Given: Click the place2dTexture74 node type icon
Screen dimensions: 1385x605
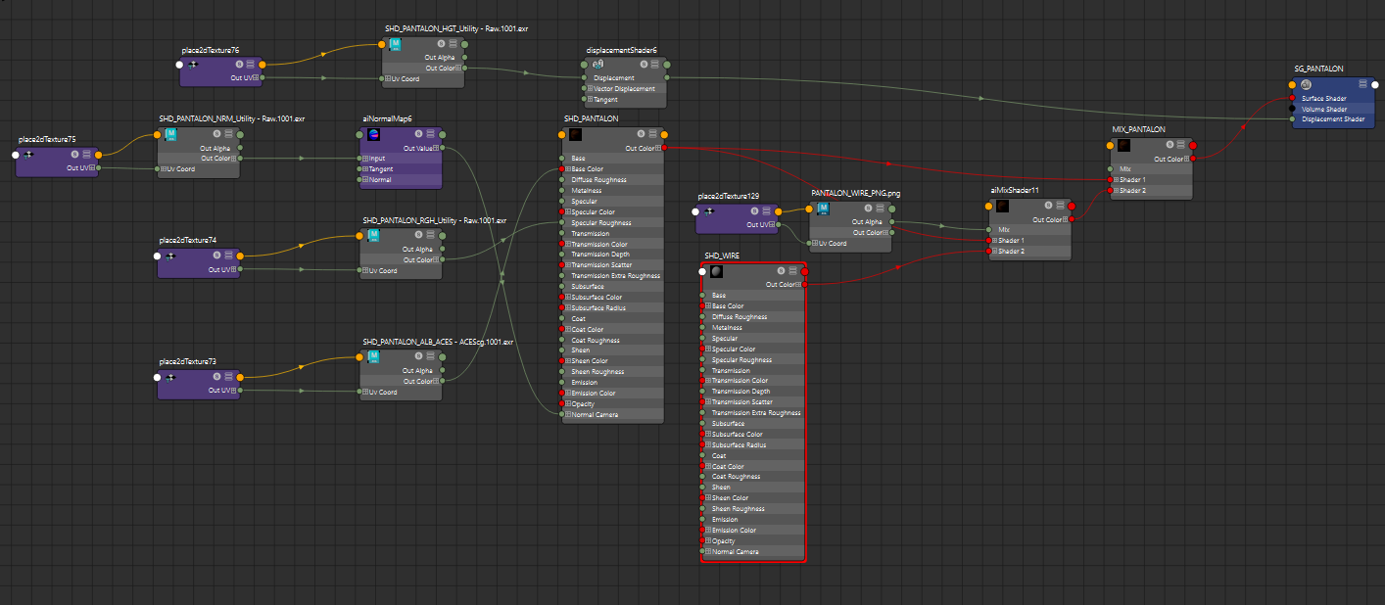Looking at the screenshot, I should coord(170,256).
